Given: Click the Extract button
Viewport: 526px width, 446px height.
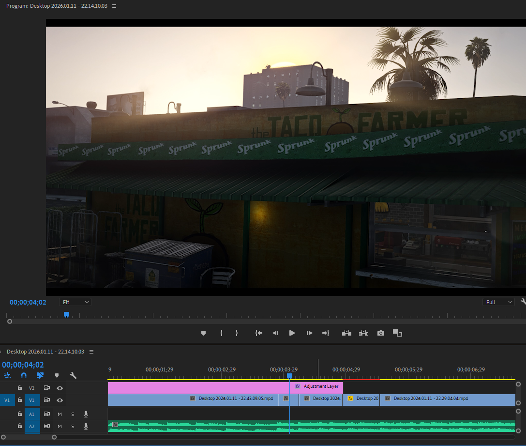Looking at the screenshot, I should [363, 333].
